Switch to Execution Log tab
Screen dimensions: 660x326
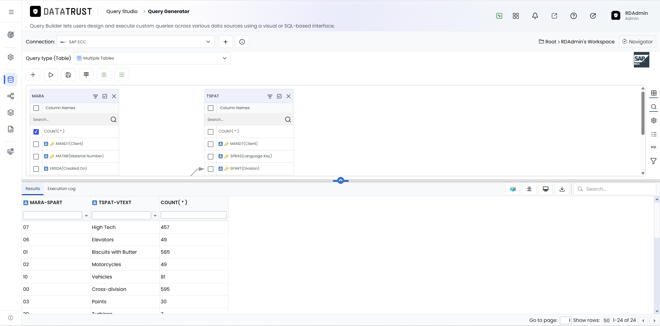point(61,189)
